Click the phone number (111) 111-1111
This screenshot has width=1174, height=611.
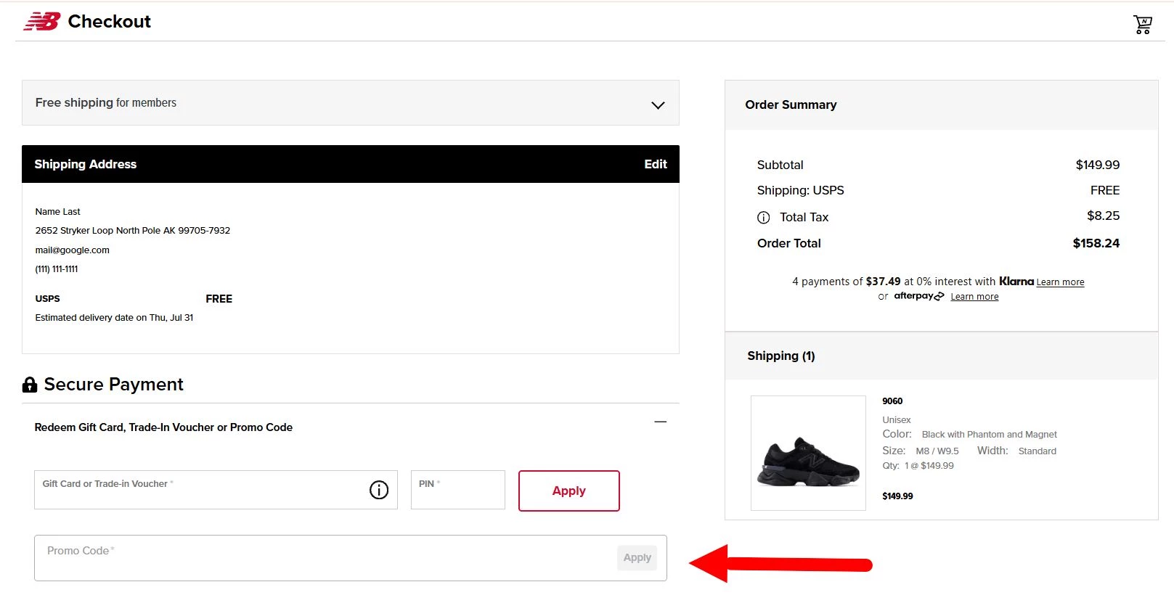coord(57,269)
